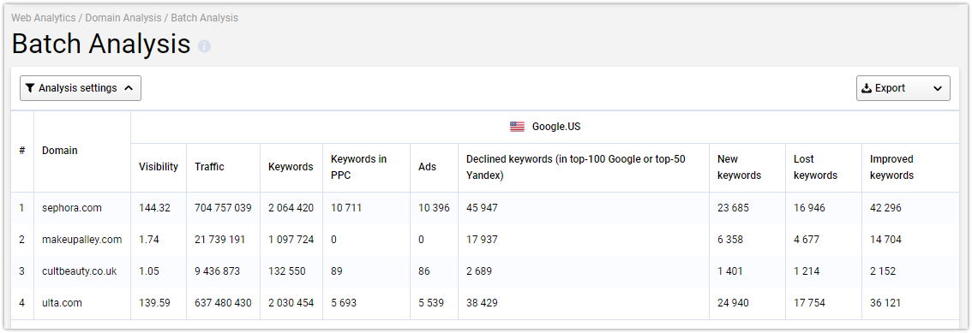Screen dimensions: 972x333
Task: Click the info icon beside Batch Analysis title
Action: 205,46
